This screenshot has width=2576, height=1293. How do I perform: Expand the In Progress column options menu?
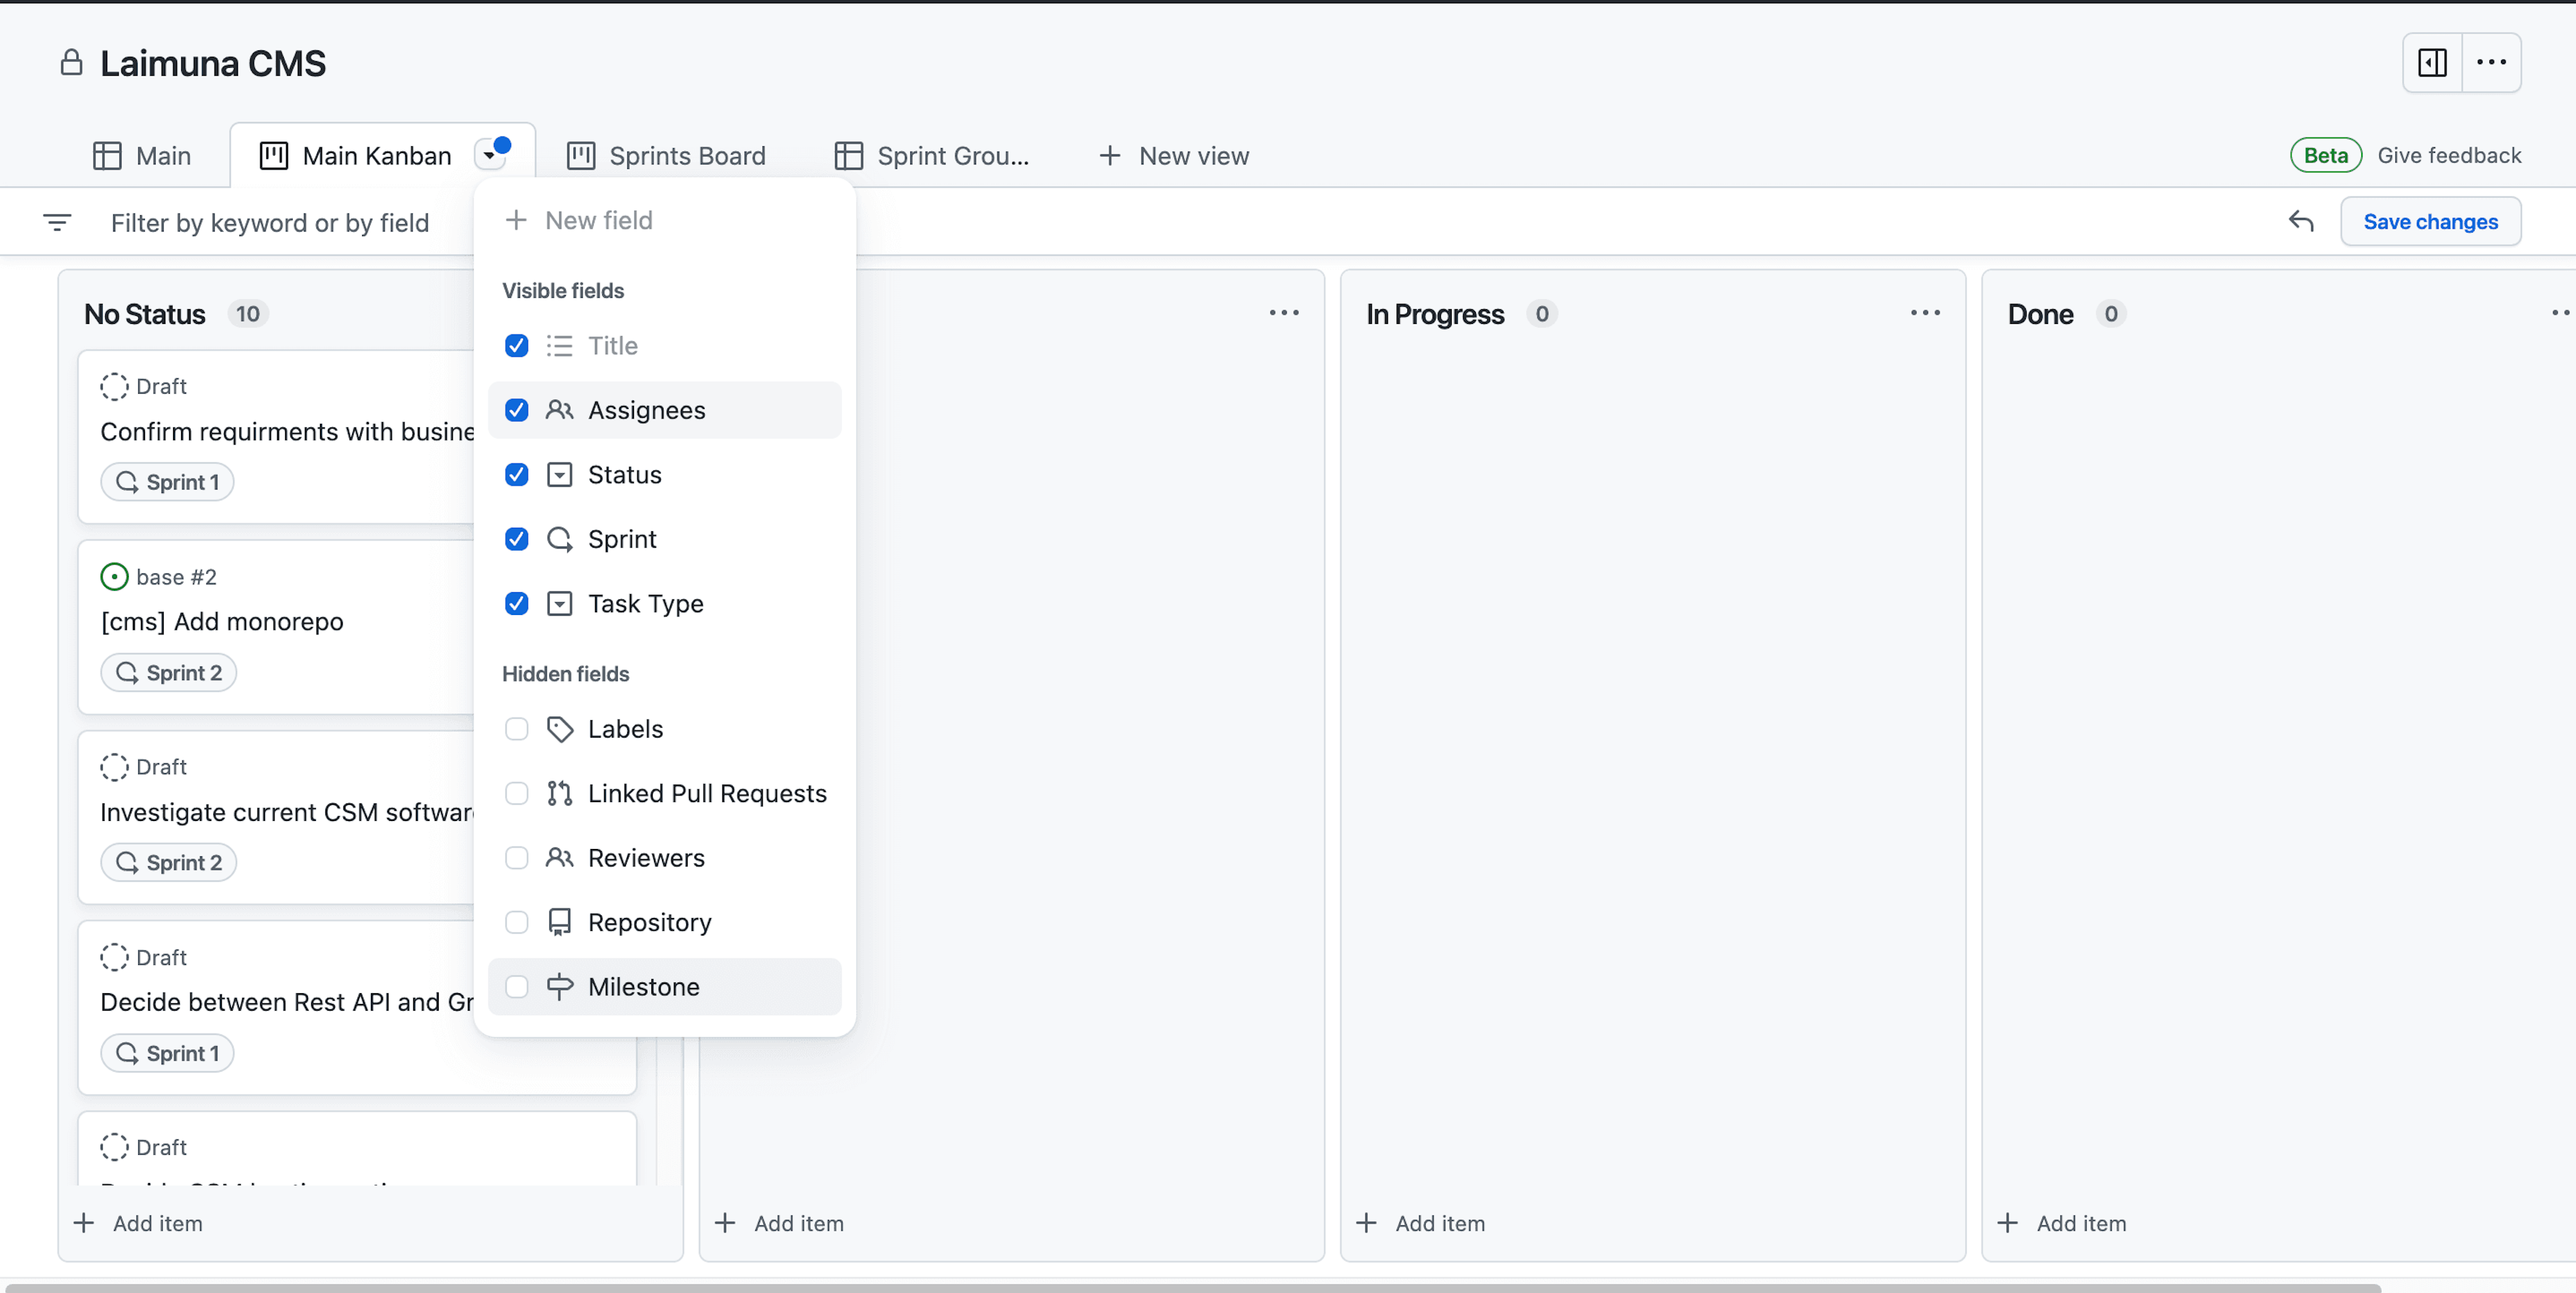pos(1925,312)
